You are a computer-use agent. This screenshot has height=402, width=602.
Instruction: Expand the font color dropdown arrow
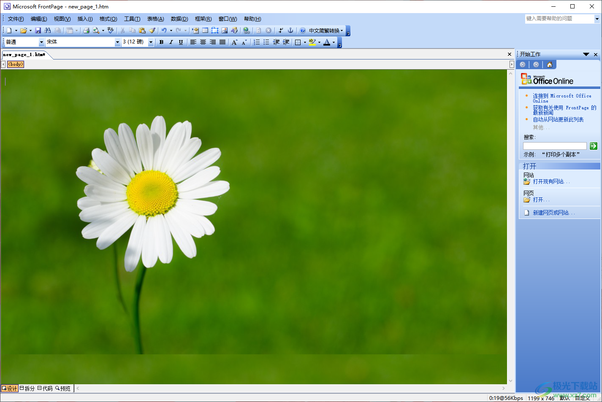(334, 42)
